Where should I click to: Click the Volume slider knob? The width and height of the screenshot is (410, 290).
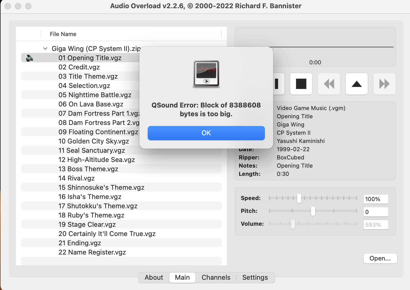(293, 224)
